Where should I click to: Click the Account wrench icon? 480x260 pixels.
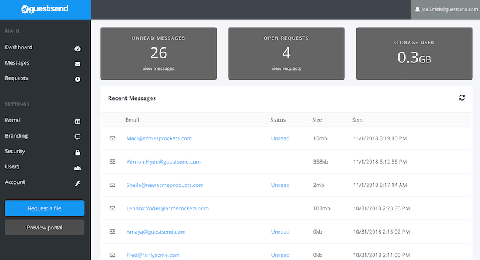[x=78, y=183]
